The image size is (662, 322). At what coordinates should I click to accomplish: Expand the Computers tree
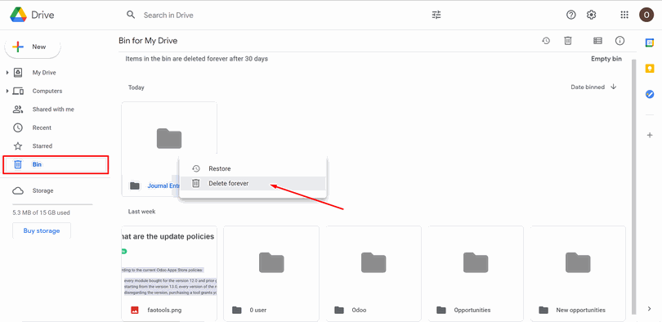coord(7,91)
